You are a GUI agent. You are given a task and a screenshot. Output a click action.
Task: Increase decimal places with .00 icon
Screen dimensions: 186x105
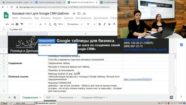(55, 24)
